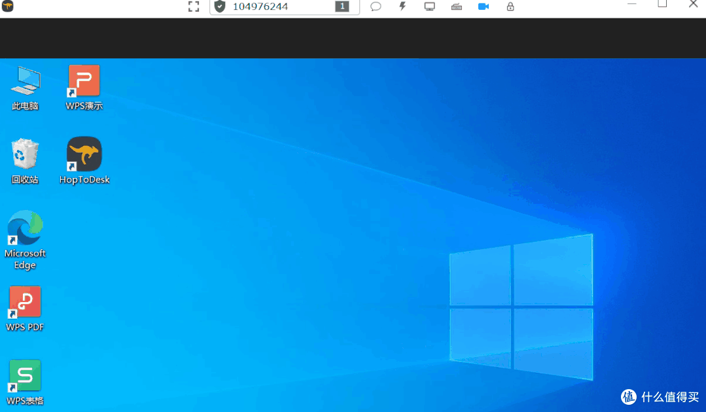706x412 pixels.
Task: Close the HopToDesk remote session window
Action: [x=694, y=4]
